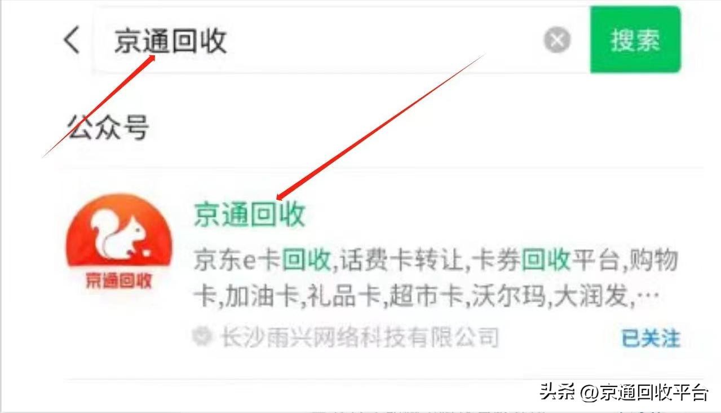The width and height of the screenshot is (721, 413).
Task: Click the red arrow pointing at search text
Action: click(99, 106)
